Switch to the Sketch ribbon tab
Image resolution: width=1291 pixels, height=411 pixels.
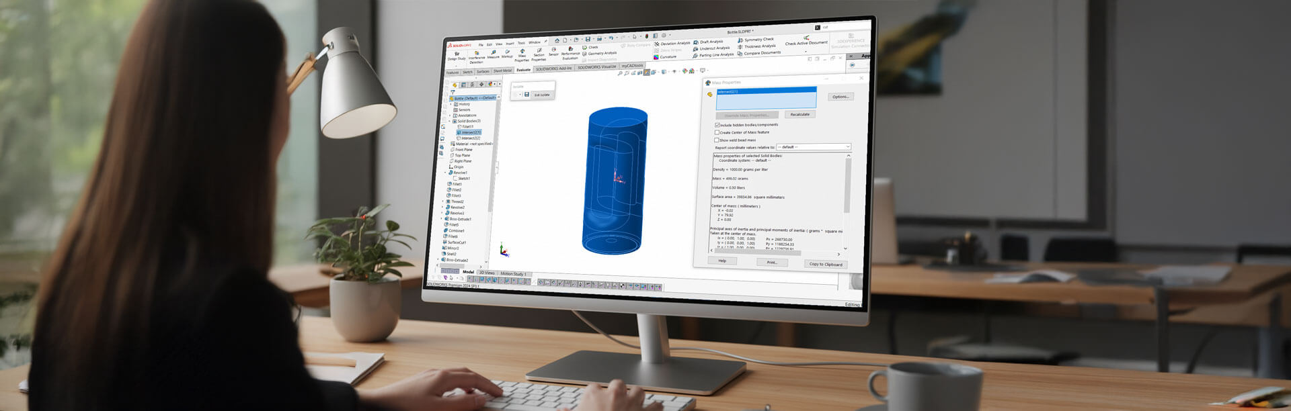467,72
